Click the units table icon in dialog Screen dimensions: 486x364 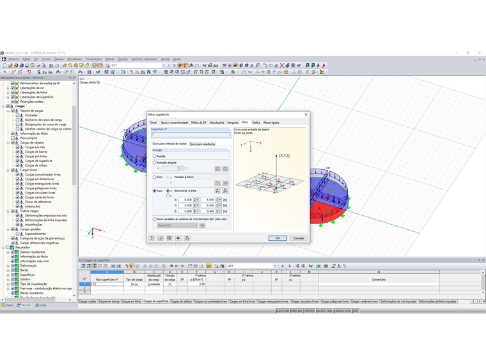(169, 238)
